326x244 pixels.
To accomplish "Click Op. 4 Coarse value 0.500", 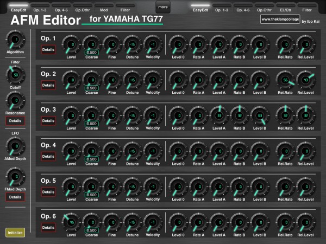I will 92,159.
